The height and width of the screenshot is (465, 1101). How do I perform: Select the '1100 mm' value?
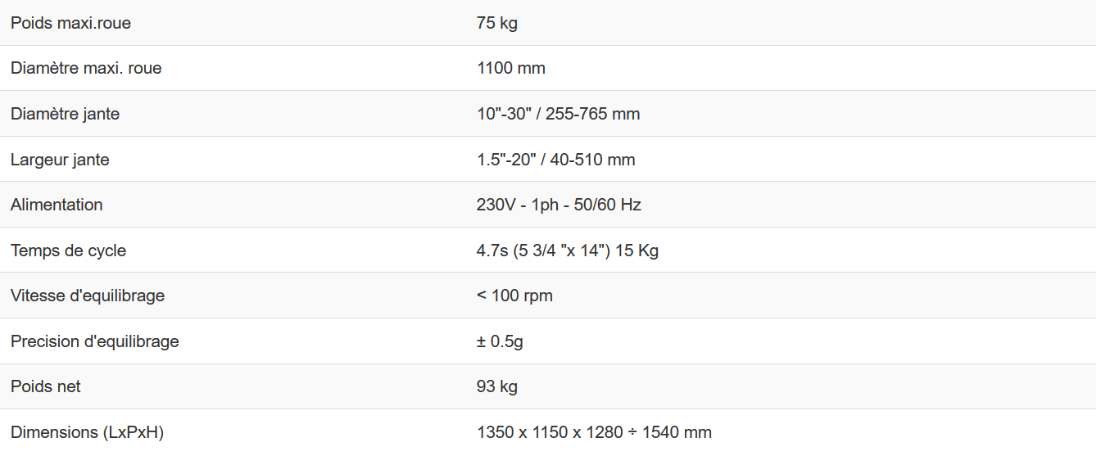point(510,68)
